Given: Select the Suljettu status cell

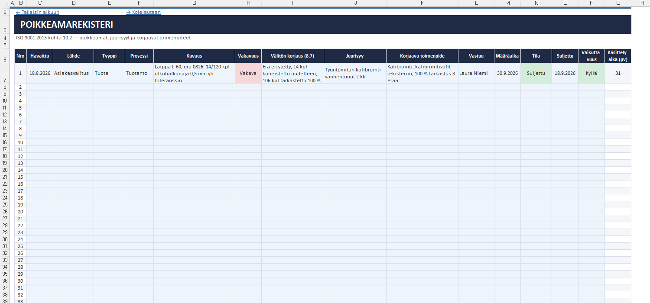Looking at the screenshot, I should 536,73.
